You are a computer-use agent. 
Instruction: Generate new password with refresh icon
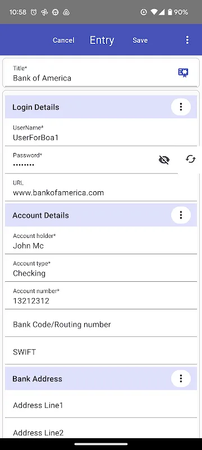191,159
